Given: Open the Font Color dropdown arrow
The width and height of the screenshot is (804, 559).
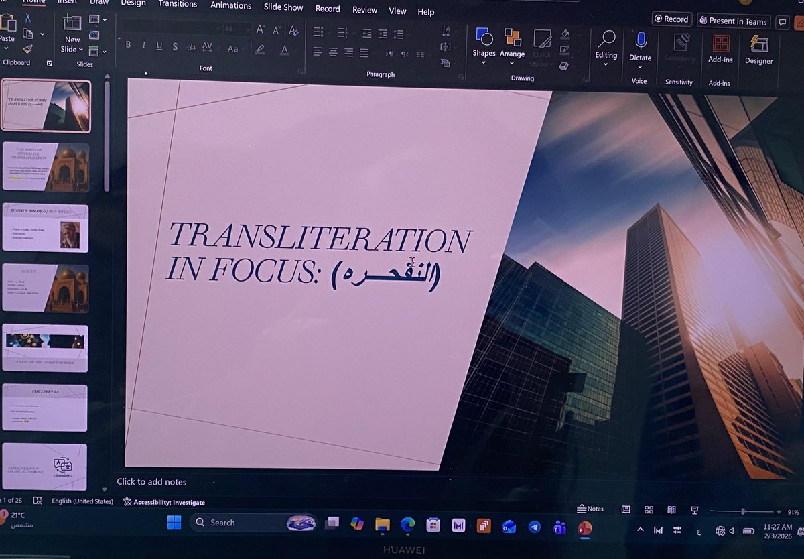Looking at the screenshot, I should click(x=297, y=50).
